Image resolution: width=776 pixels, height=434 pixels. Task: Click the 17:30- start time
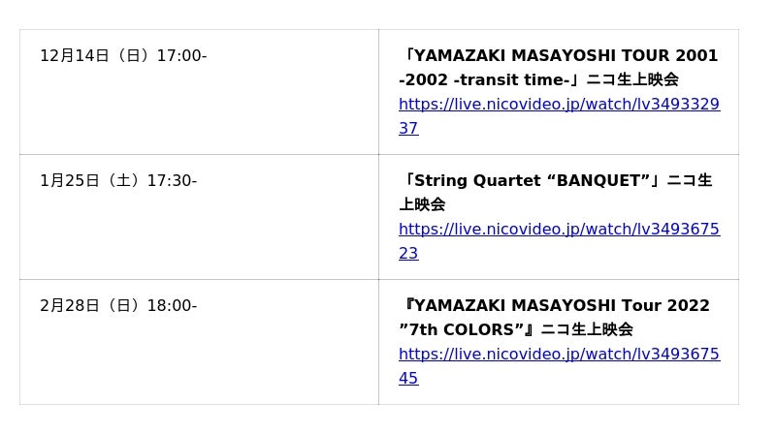[x=172, y=181]
